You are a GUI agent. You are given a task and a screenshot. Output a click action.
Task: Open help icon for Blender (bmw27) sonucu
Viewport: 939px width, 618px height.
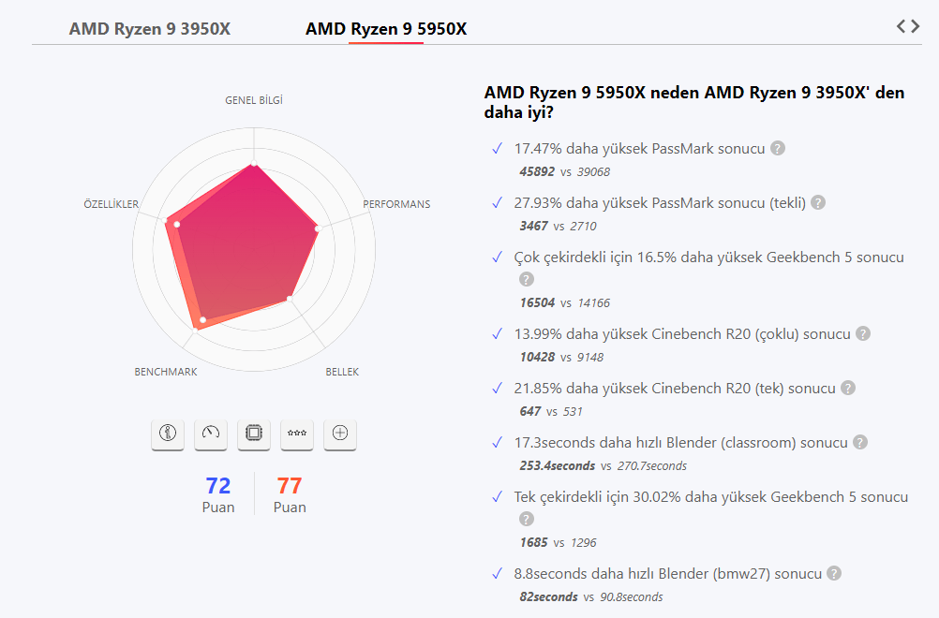(834, 574)
